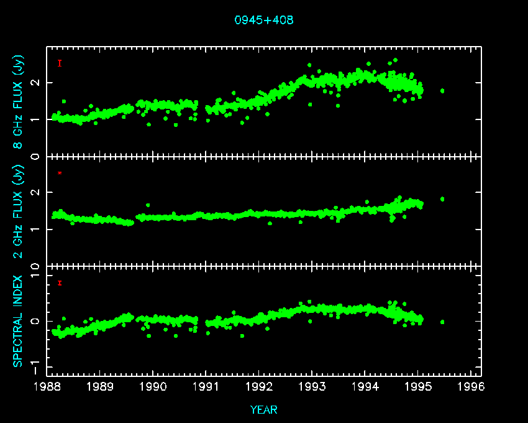Click the outlier point near late 1989 in 2 GHz panel
This screenshot has width=528, height=423.
(148, 205)
